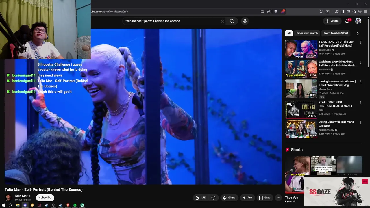
Task: Click channel name 'bambinobecky'
Action: coord(327,130)
